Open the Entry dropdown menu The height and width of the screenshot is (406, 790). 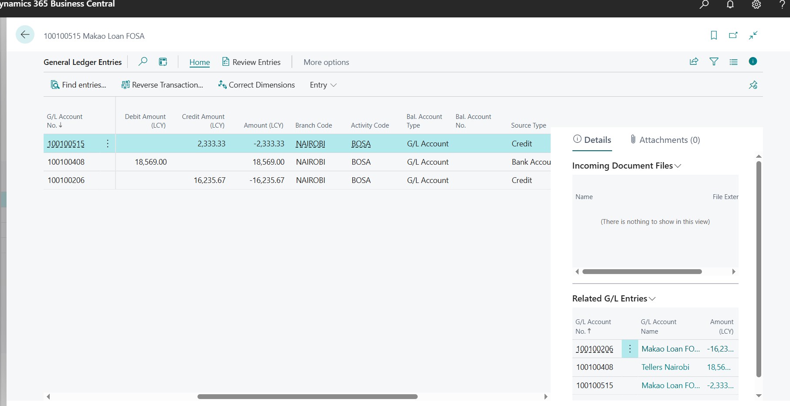(x=323, y=85)
